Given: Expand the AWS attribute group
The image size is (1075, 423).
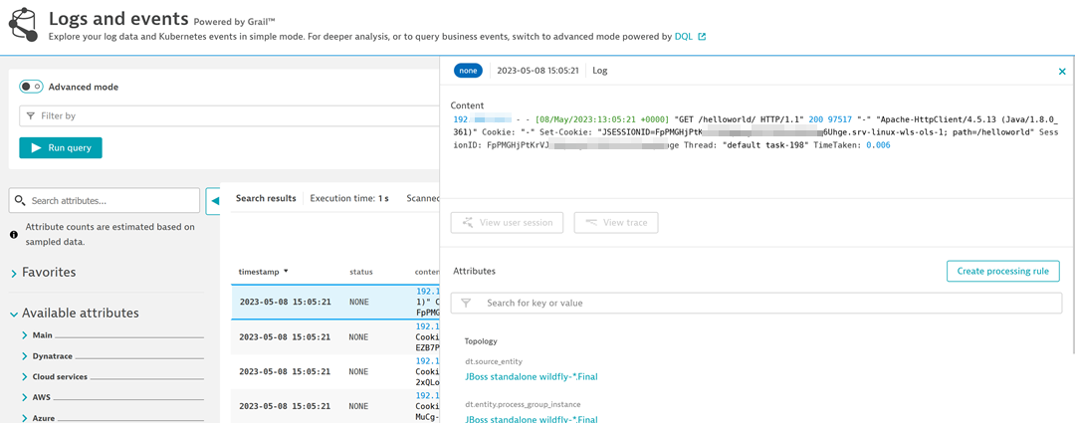Looking at the screenshot, I should click(25, 397).
